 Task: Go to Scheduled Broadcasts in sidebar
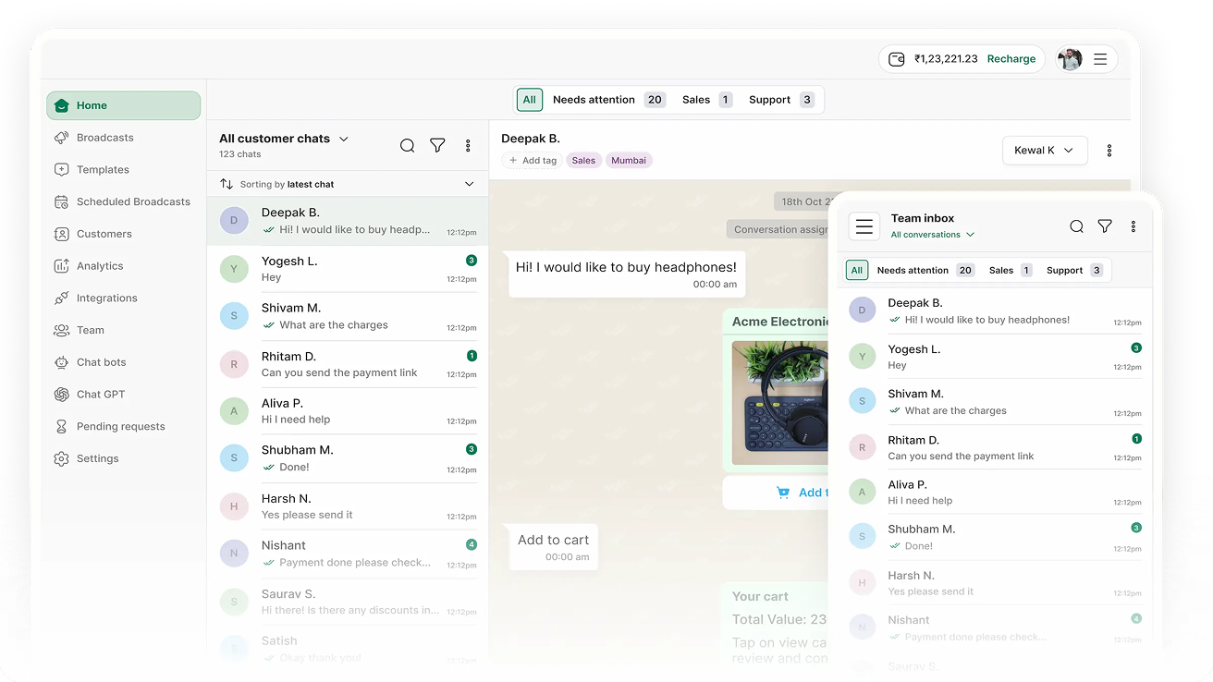(x=133, y=201)
